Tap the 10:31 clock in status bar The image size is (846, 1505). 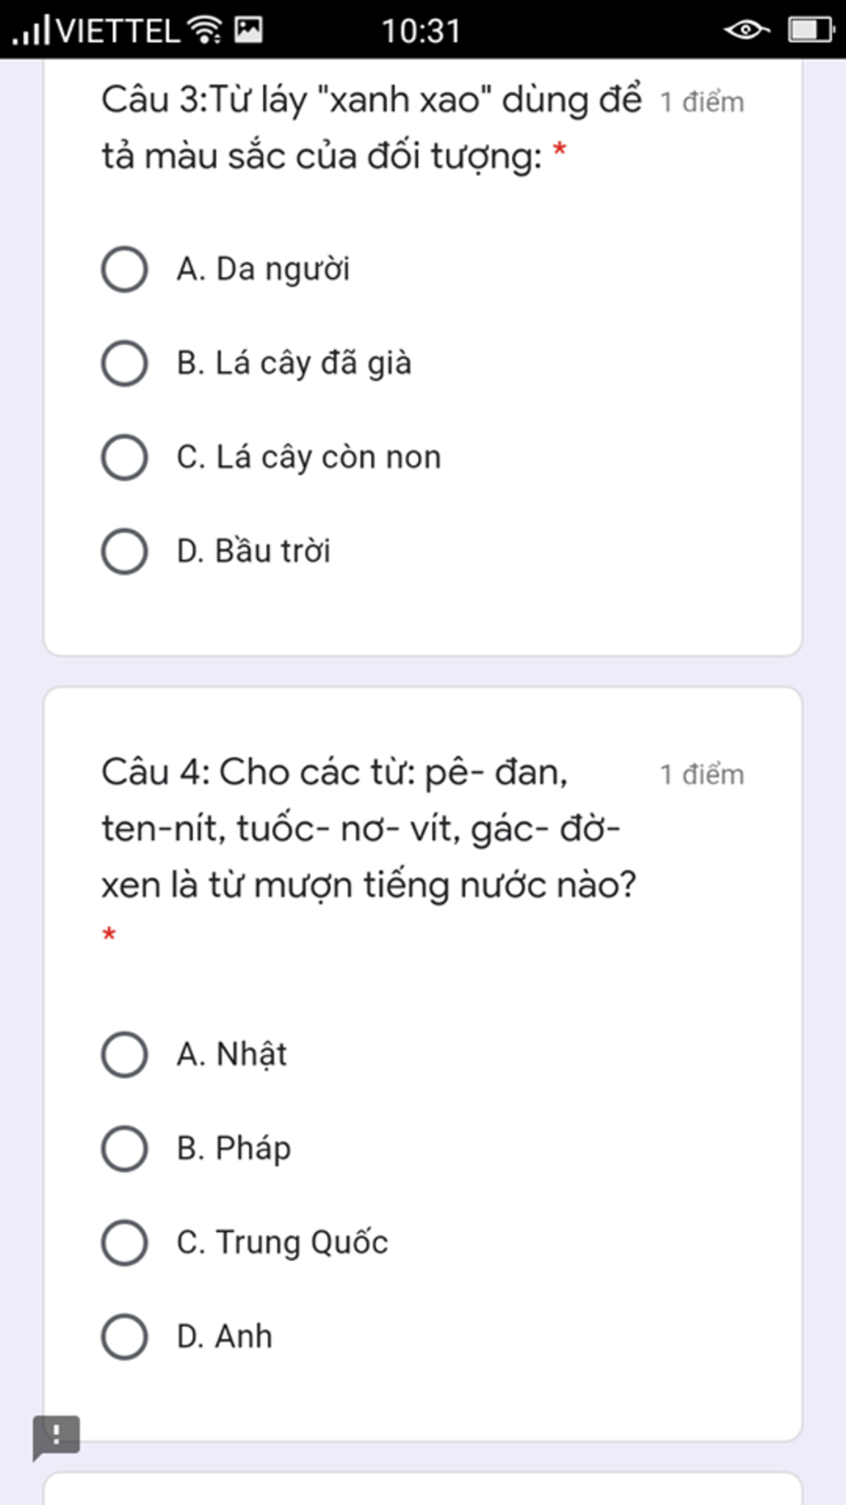click(x=421, y=31)
